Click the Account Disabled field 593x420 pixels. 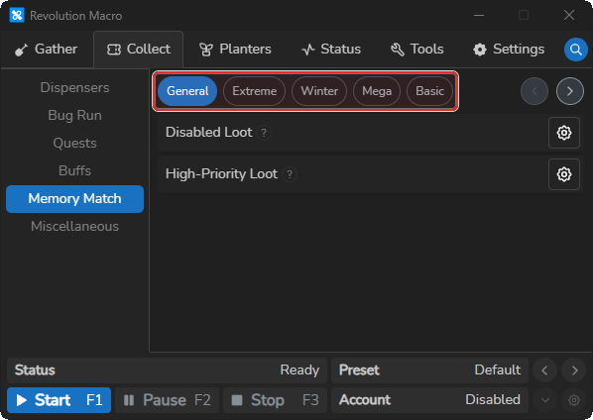pos(429,399)
